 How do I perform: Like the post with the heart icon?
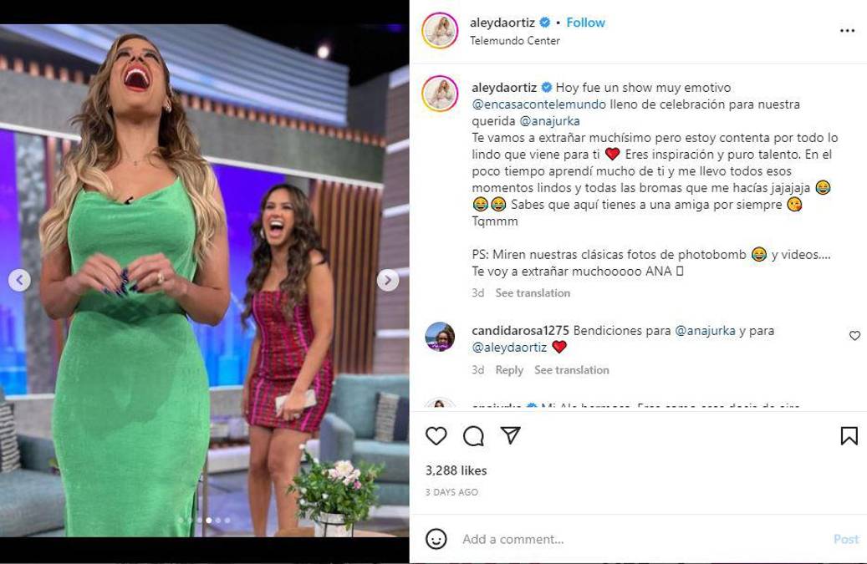point(436,436)
